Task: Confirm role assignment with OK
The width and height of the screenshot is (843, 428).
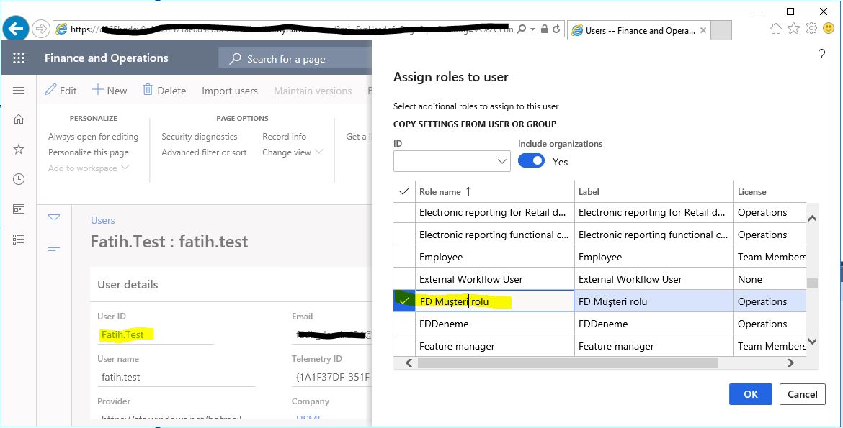Action: pyautogui.click(x=750, y=394)
